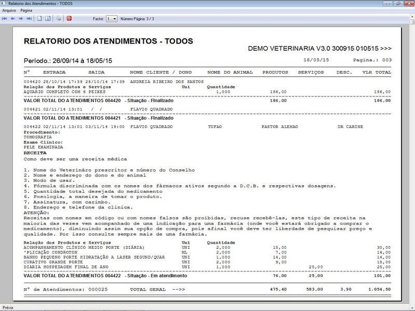
Task: Show single page view icon
Action: pos(40,19)
